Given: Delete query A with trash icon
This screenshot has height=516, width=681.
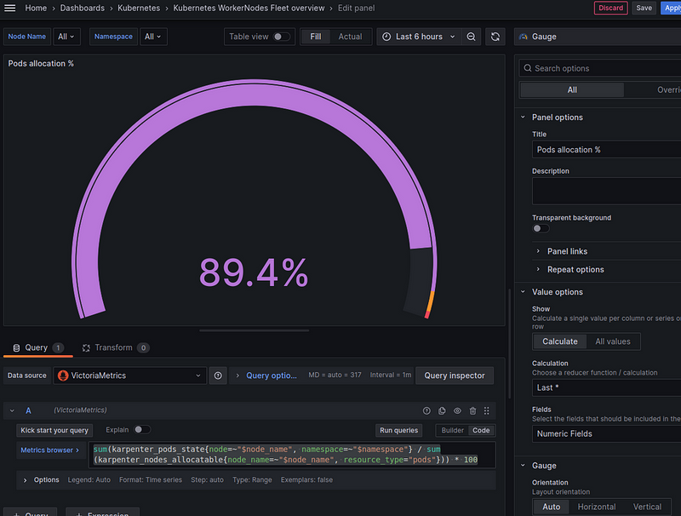Looking at the screenshot, I should 472,410.
